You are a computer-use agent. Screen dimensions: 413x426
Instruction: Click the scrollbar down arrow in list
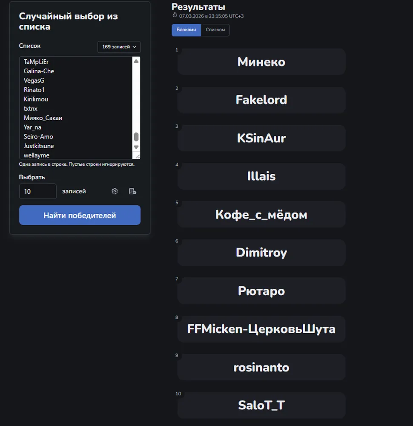coord(136,147)
